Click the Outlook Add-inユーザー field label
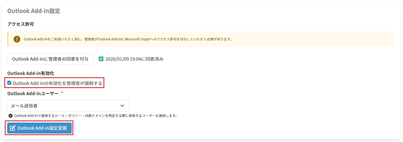Viewport: 403px width, 142px height. click(33, 93)
